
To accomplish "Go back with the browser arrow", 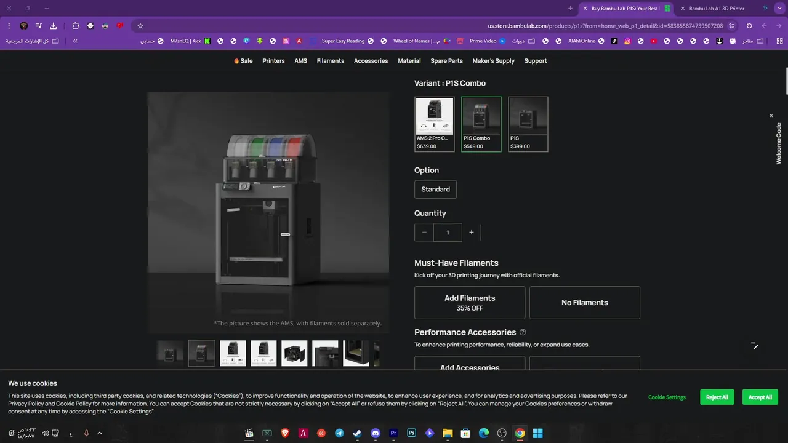I will coord(779,26).
